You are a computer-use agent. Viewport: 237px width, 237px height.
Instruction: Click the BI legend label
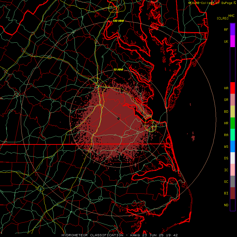[x=226, y=193]
